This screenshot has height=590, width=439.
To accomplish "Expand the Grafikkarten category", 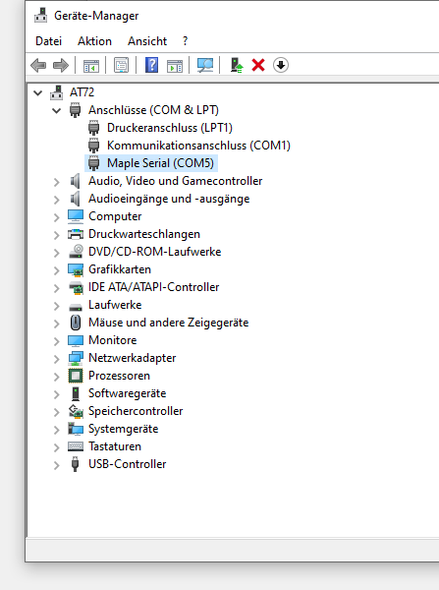I will click(56, 270).
